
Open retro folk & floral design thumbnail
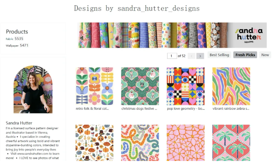tap(94, 86)
